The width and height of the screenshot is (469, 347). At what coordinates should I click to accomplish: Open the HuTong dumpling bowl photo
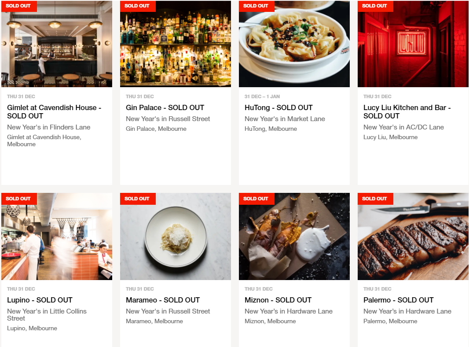pos(294,44)
